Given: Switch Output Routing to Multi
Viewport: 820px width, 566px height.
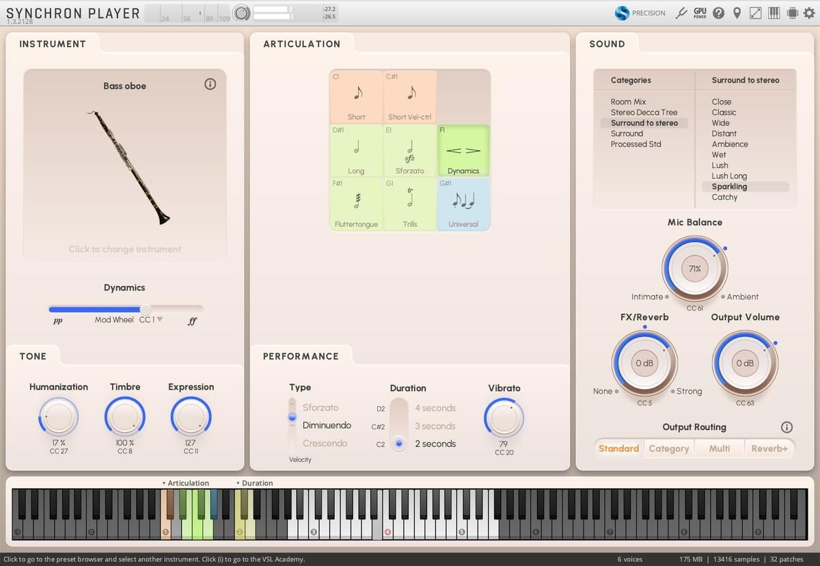Looking at the screenshot, I should (719, 448).
